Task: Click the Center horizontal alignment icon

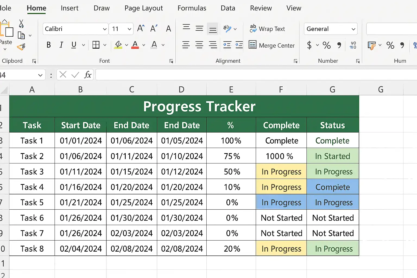Action: [x=199, y=45]
